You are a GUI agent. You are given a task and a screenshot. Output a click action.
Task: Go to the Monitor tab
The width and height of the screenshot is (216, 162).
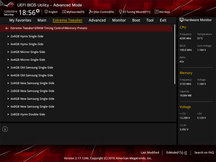pyautogui.click(x=119, y=20)
